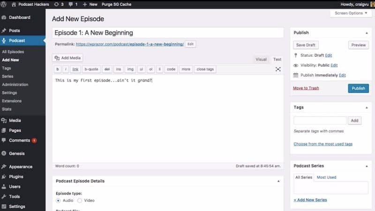Image resolution: width=375 pixels, height=211 pixels.
Task: Click the red comments count badge
Action: 34,141
